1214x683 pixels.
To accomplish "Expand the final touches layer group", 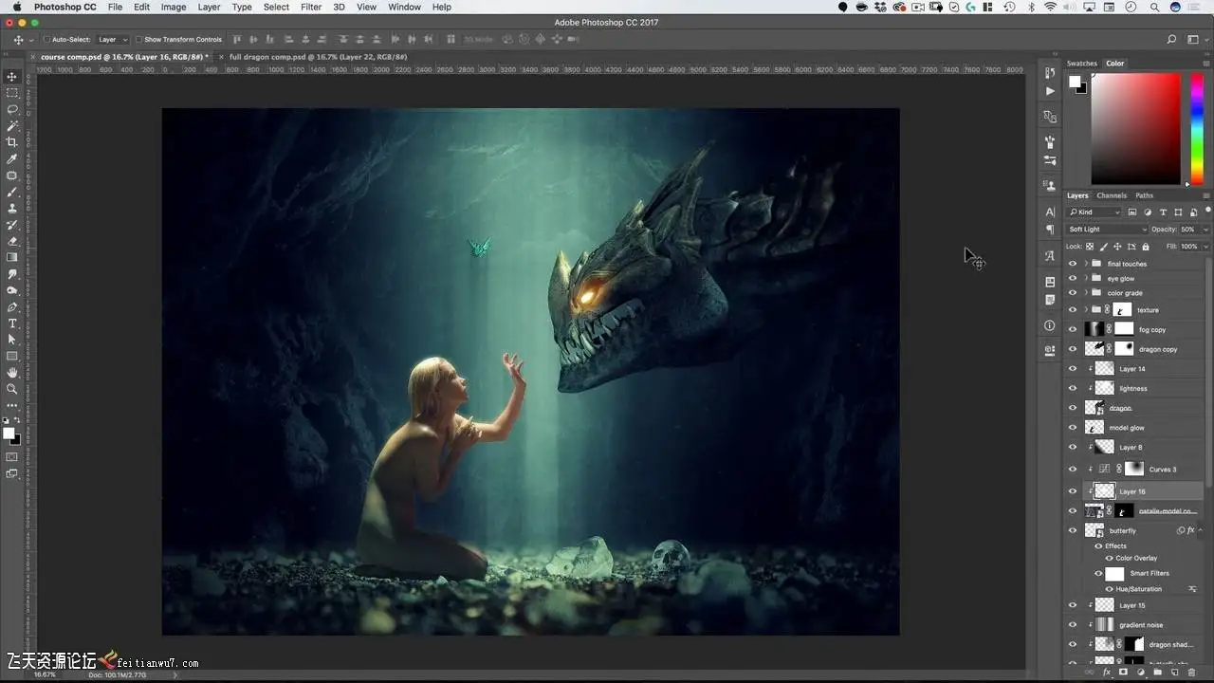I will tap(1085, 264).
